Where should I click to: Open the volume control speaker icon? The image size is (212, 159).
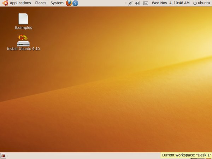[137, 3]
